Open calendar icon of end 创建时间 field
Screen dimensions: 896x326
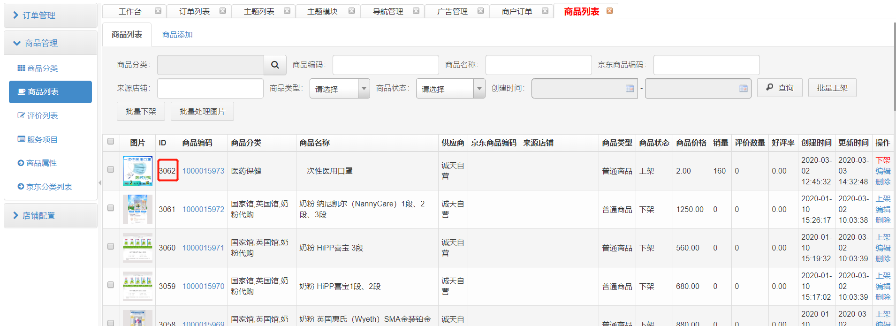click(743, 88)
